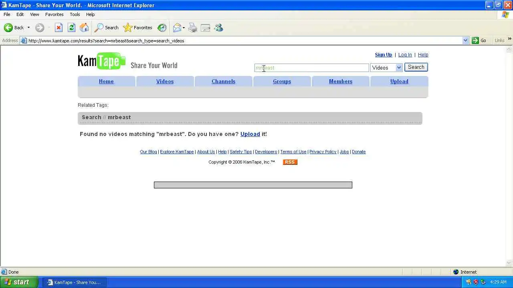Click the Back navigation arrow icon
The image size is (513, 288).
pos(8,28)
